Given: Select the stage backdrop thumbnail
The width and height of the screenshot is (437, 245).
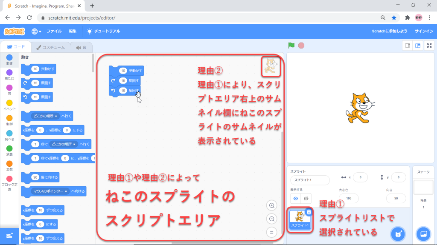Looking at the screenshot, I should 423,188.
